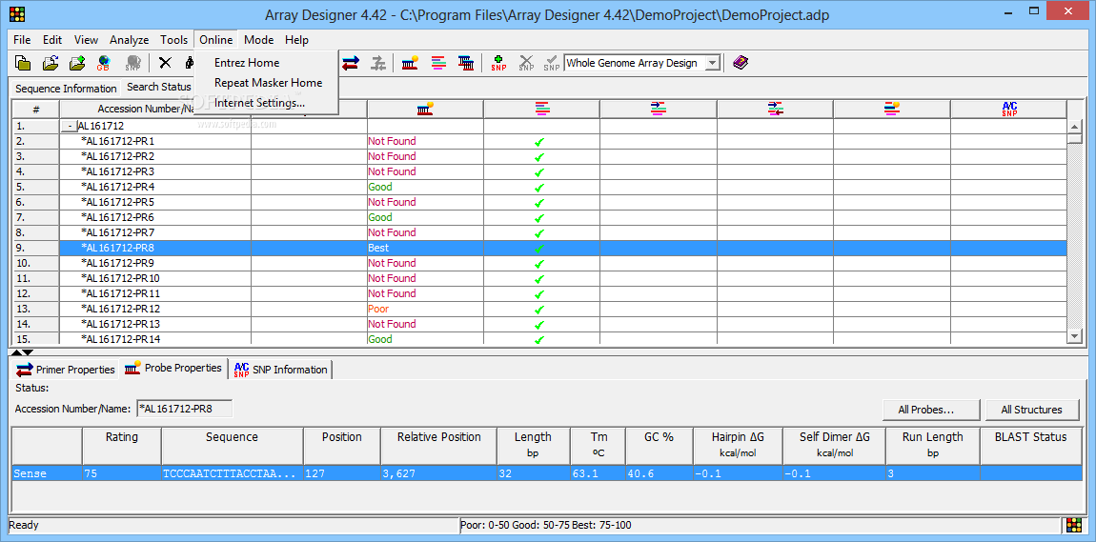Screen dimensions: 1096x542
Task: Click the microarray comb toolbar icon
Action: [466, 63]
